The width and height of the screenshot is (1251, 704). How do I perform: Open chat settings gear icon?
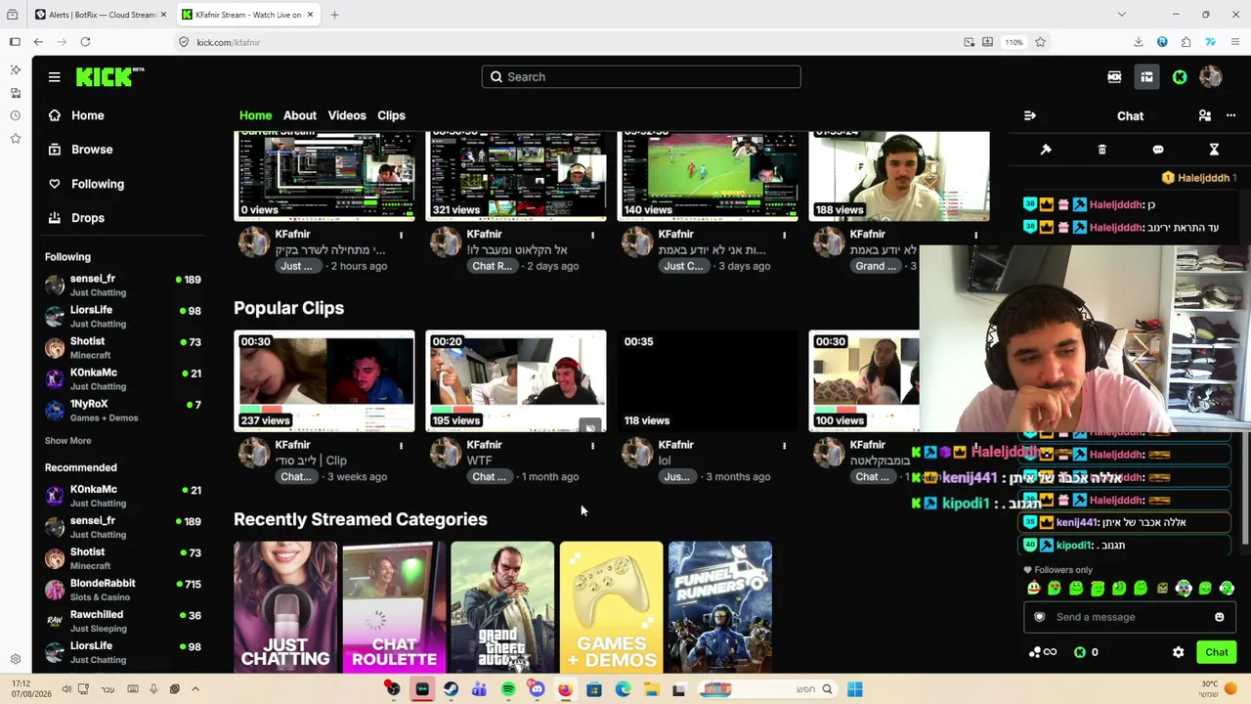pos(1179,652)
